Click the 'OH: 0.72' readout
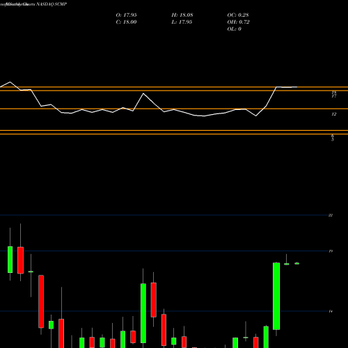 (x=238, y=22)
